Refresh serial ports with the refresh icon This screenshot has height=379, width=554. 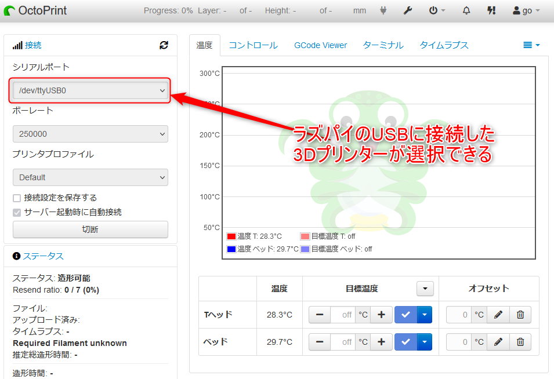click(164, 45)
